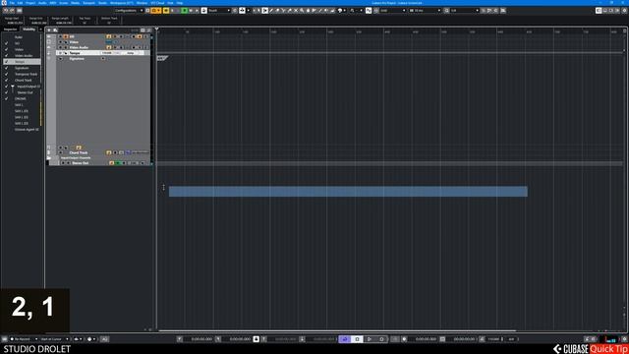Click the snap type icon beside Grid dropdown

(x=375, y=11)
